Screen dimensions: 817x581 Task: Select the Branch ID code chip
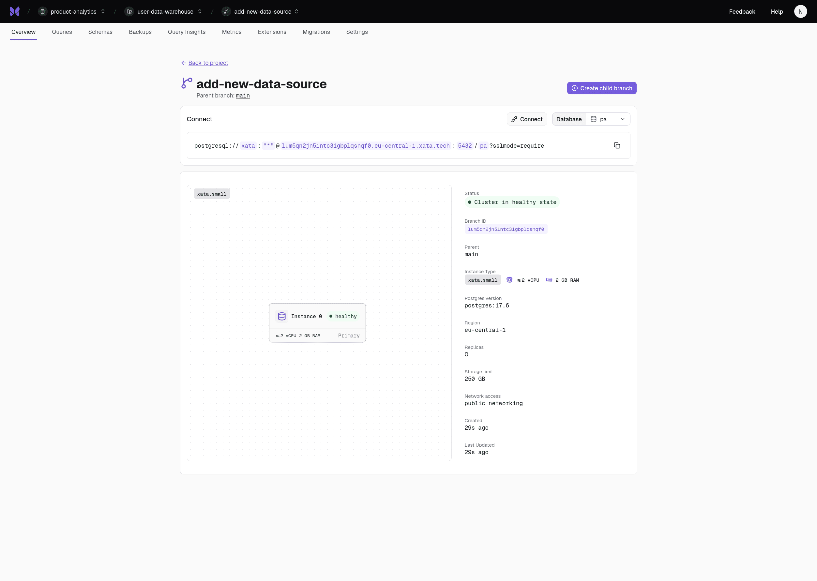click(505, 229)
